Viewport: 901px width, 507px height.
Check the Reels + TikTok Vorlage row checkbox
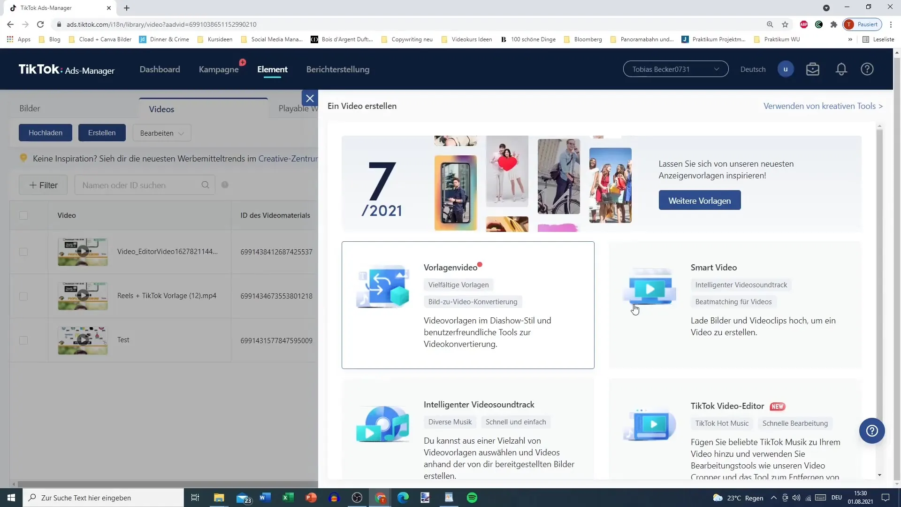23,296
